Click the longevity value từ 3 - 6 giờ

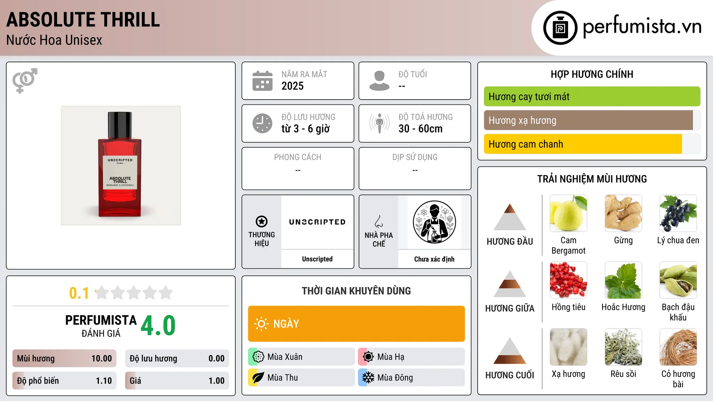pyautogui.click(x=306, y=129)
